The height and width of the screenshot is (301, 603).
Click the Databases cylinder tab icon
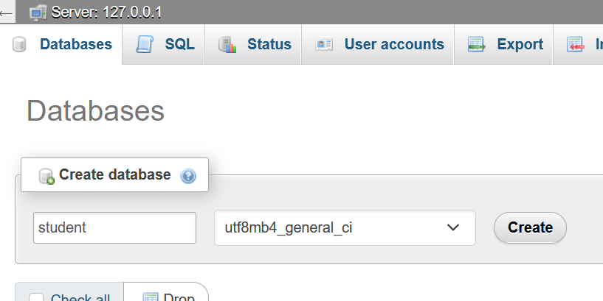click(x=20, y=45)
